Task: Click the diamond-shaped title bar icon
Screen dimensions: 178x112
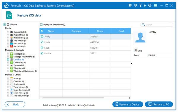Action: (x=136, y=5)
